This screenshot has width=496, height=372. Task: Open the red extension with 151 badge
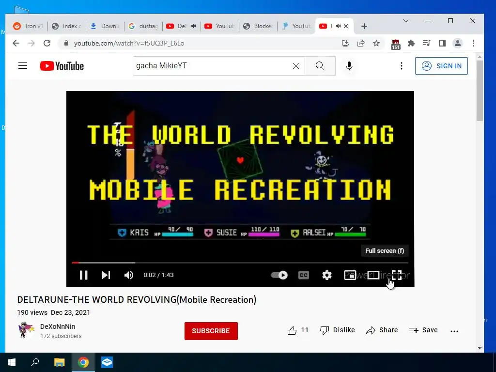coord(395,44)
